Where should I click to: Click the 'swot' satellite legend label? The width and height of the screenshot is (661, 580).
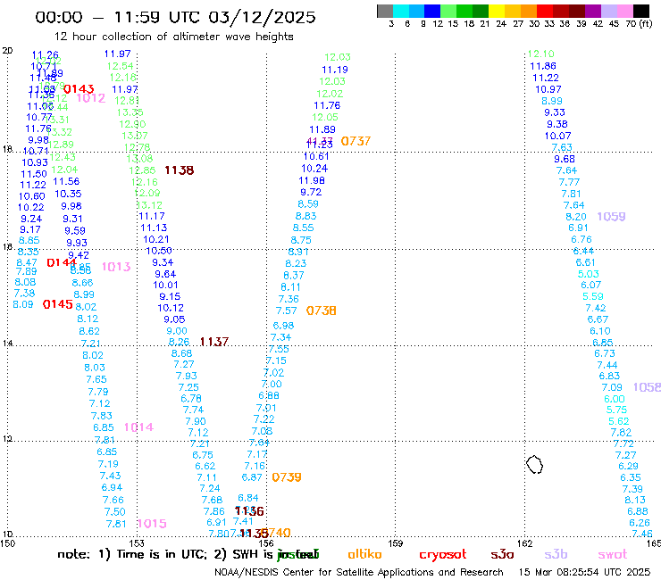point(613,555)
